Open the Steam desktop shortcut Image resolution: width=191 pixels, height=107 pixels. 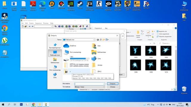(x=80, y=5)
